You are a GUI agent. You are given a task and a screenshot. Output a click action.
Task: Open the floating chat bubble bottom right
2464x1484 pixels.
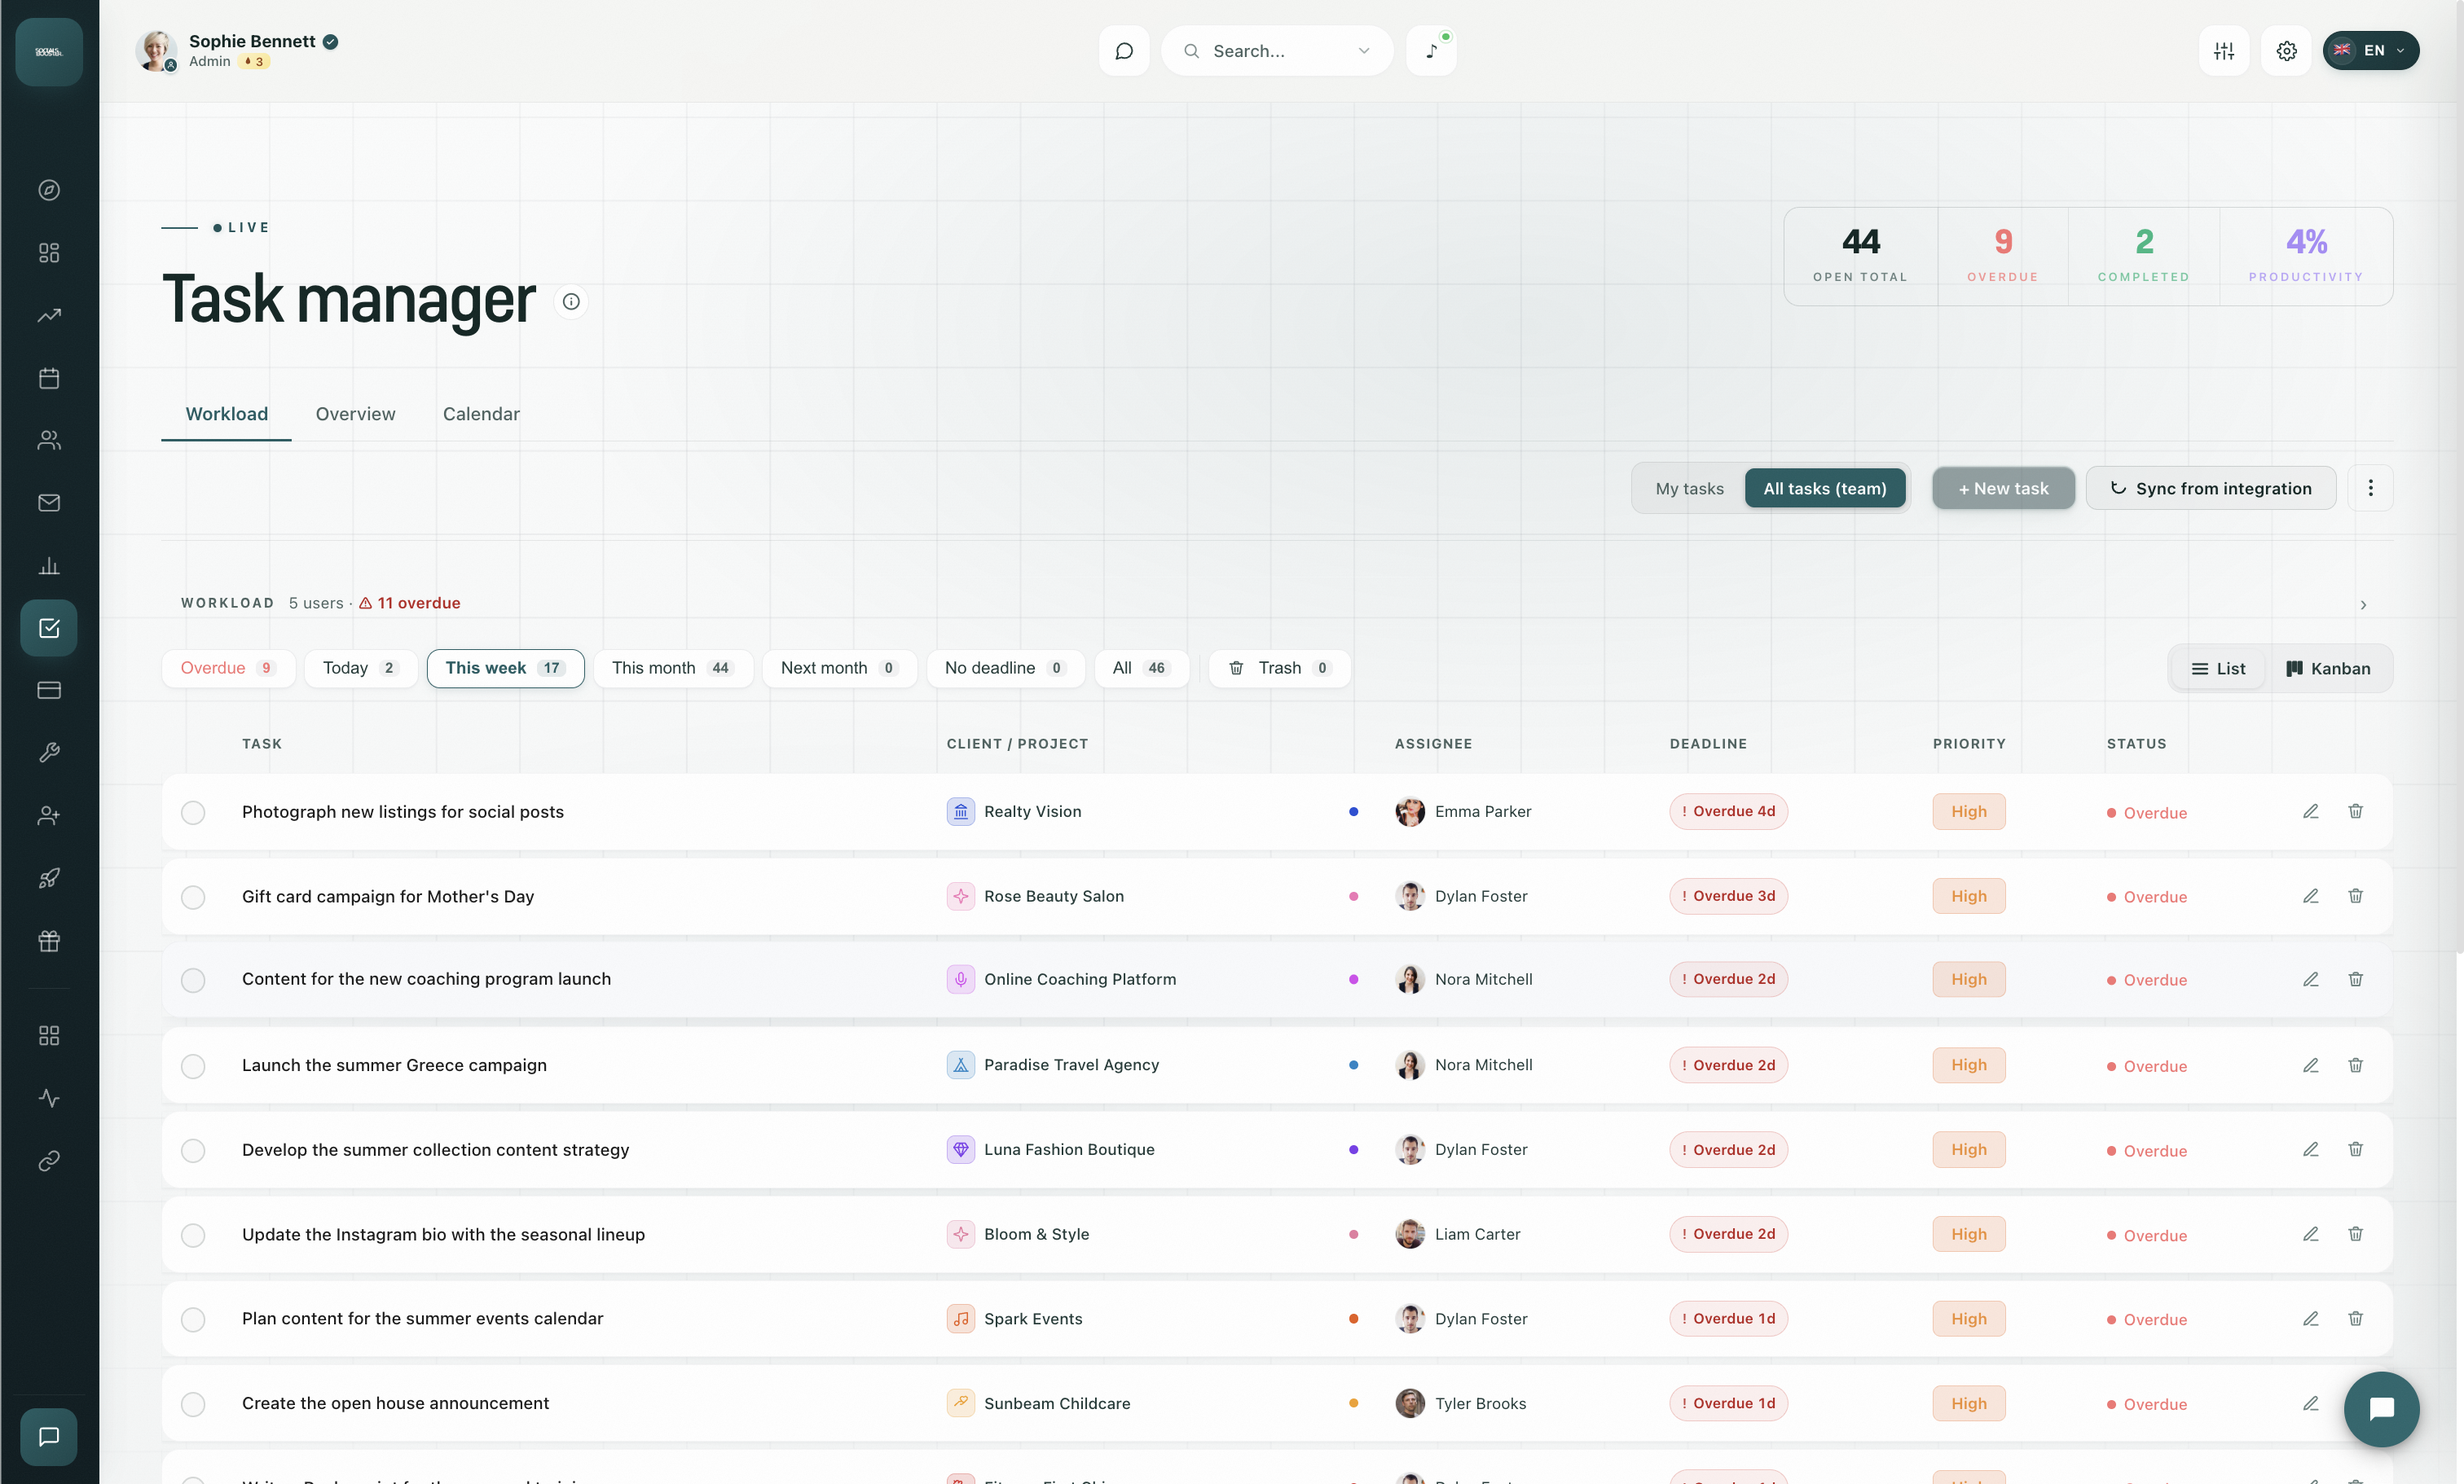tap(2381, 1409)
